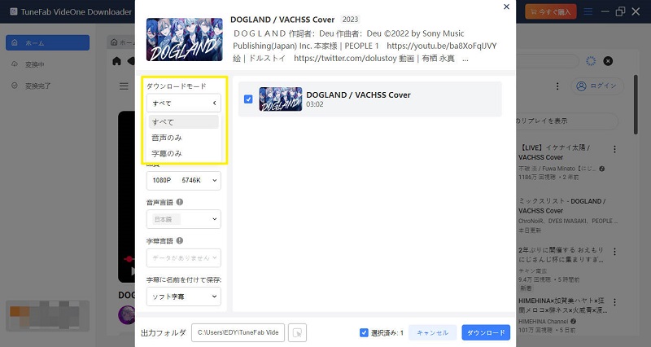Open the download mode dropdown showing すべて
The height and width of the screenshot is (347, 651).
click(x=184, y=103)
